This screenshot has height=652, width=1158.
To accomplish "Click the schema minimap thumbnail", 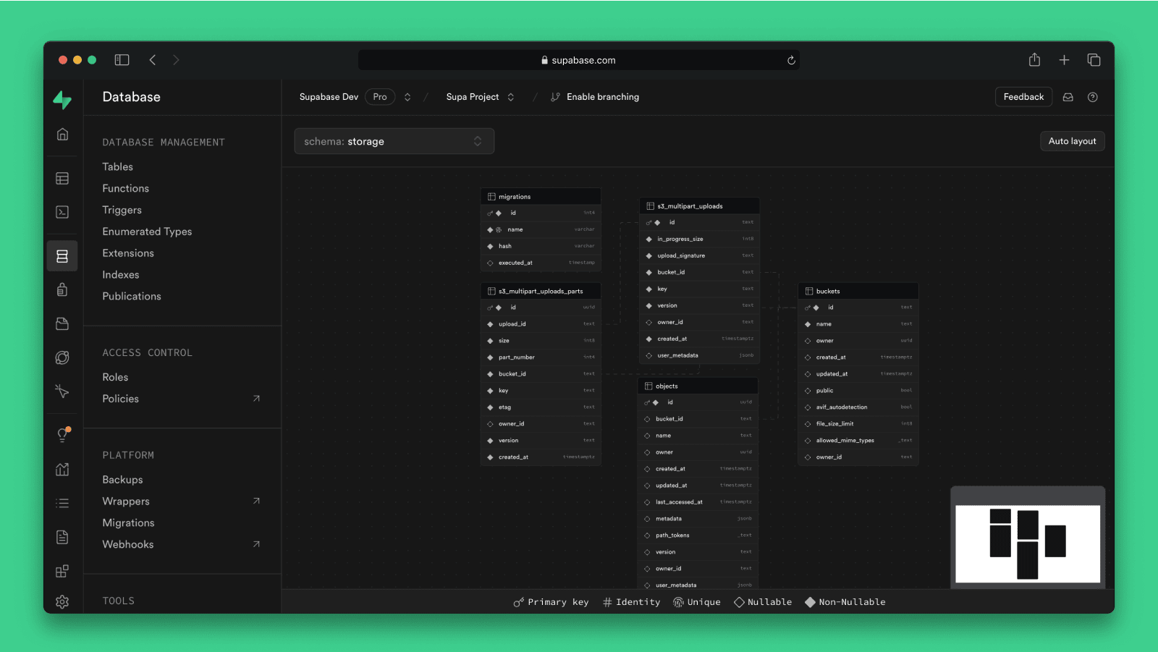I will 1027,543.
